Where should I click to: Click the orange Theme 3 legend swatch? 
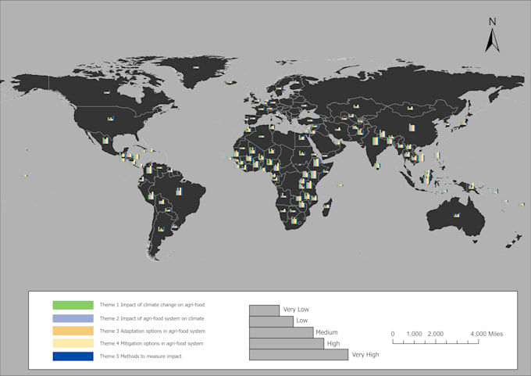(x=73, y=331)
